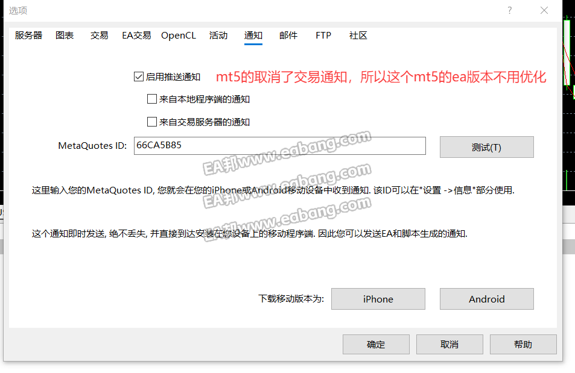
Task: Open the 图表 settings tab
Action: coord(64,36)
